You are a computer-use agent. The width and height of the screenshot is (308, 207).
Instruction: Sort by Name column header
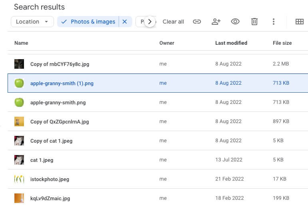(21, 43)
